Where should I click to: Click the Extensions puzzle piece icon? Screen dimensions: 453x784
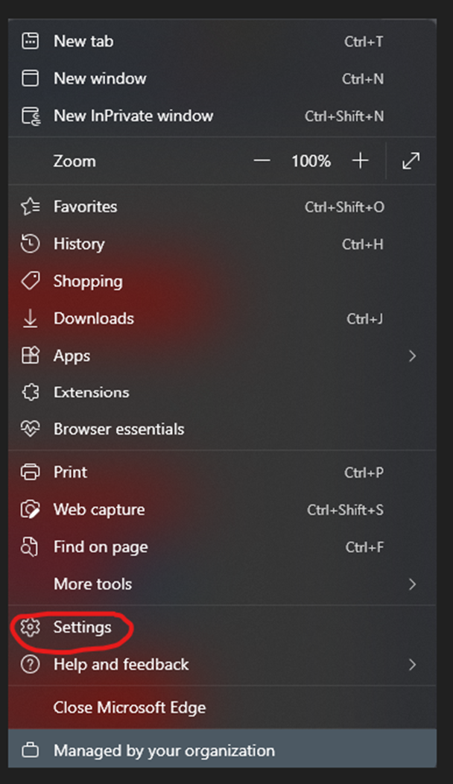(x=30, y=392)
